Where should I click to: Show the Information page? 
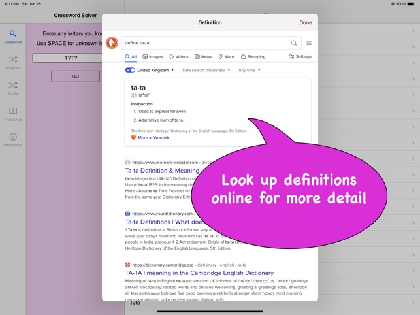(x=13, y=140)
